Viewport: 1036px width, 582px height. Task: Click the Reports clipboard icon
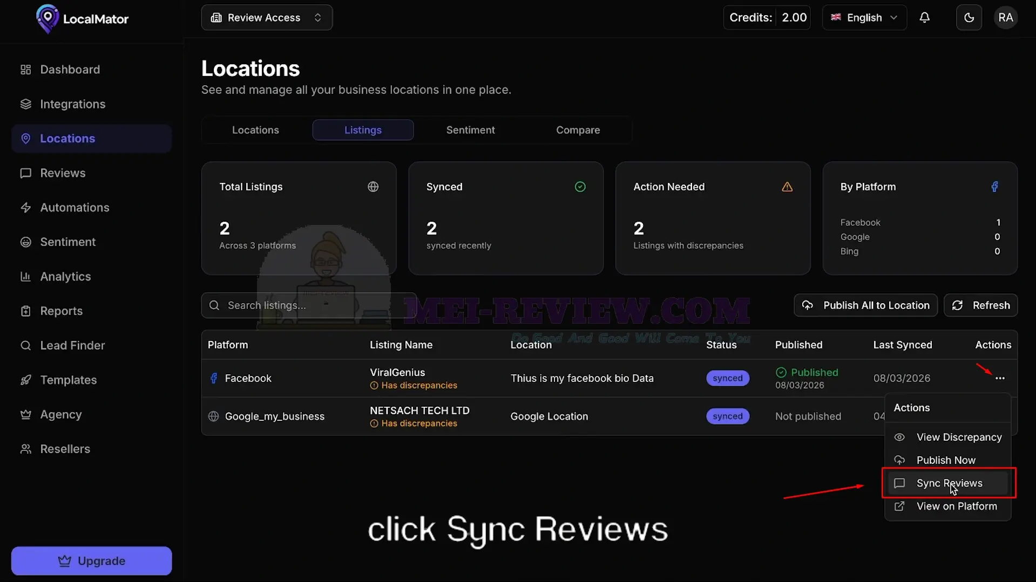coord(25,311)
